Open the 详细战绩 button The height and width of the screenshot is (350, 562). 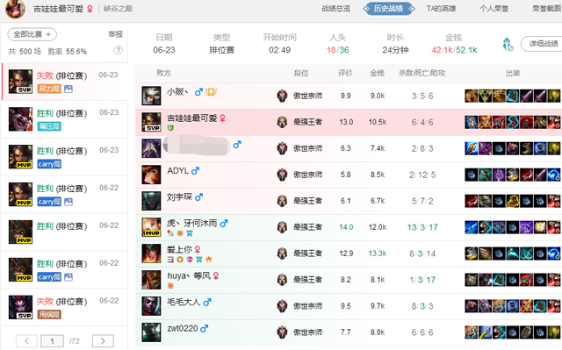click(x=543, y=44)
